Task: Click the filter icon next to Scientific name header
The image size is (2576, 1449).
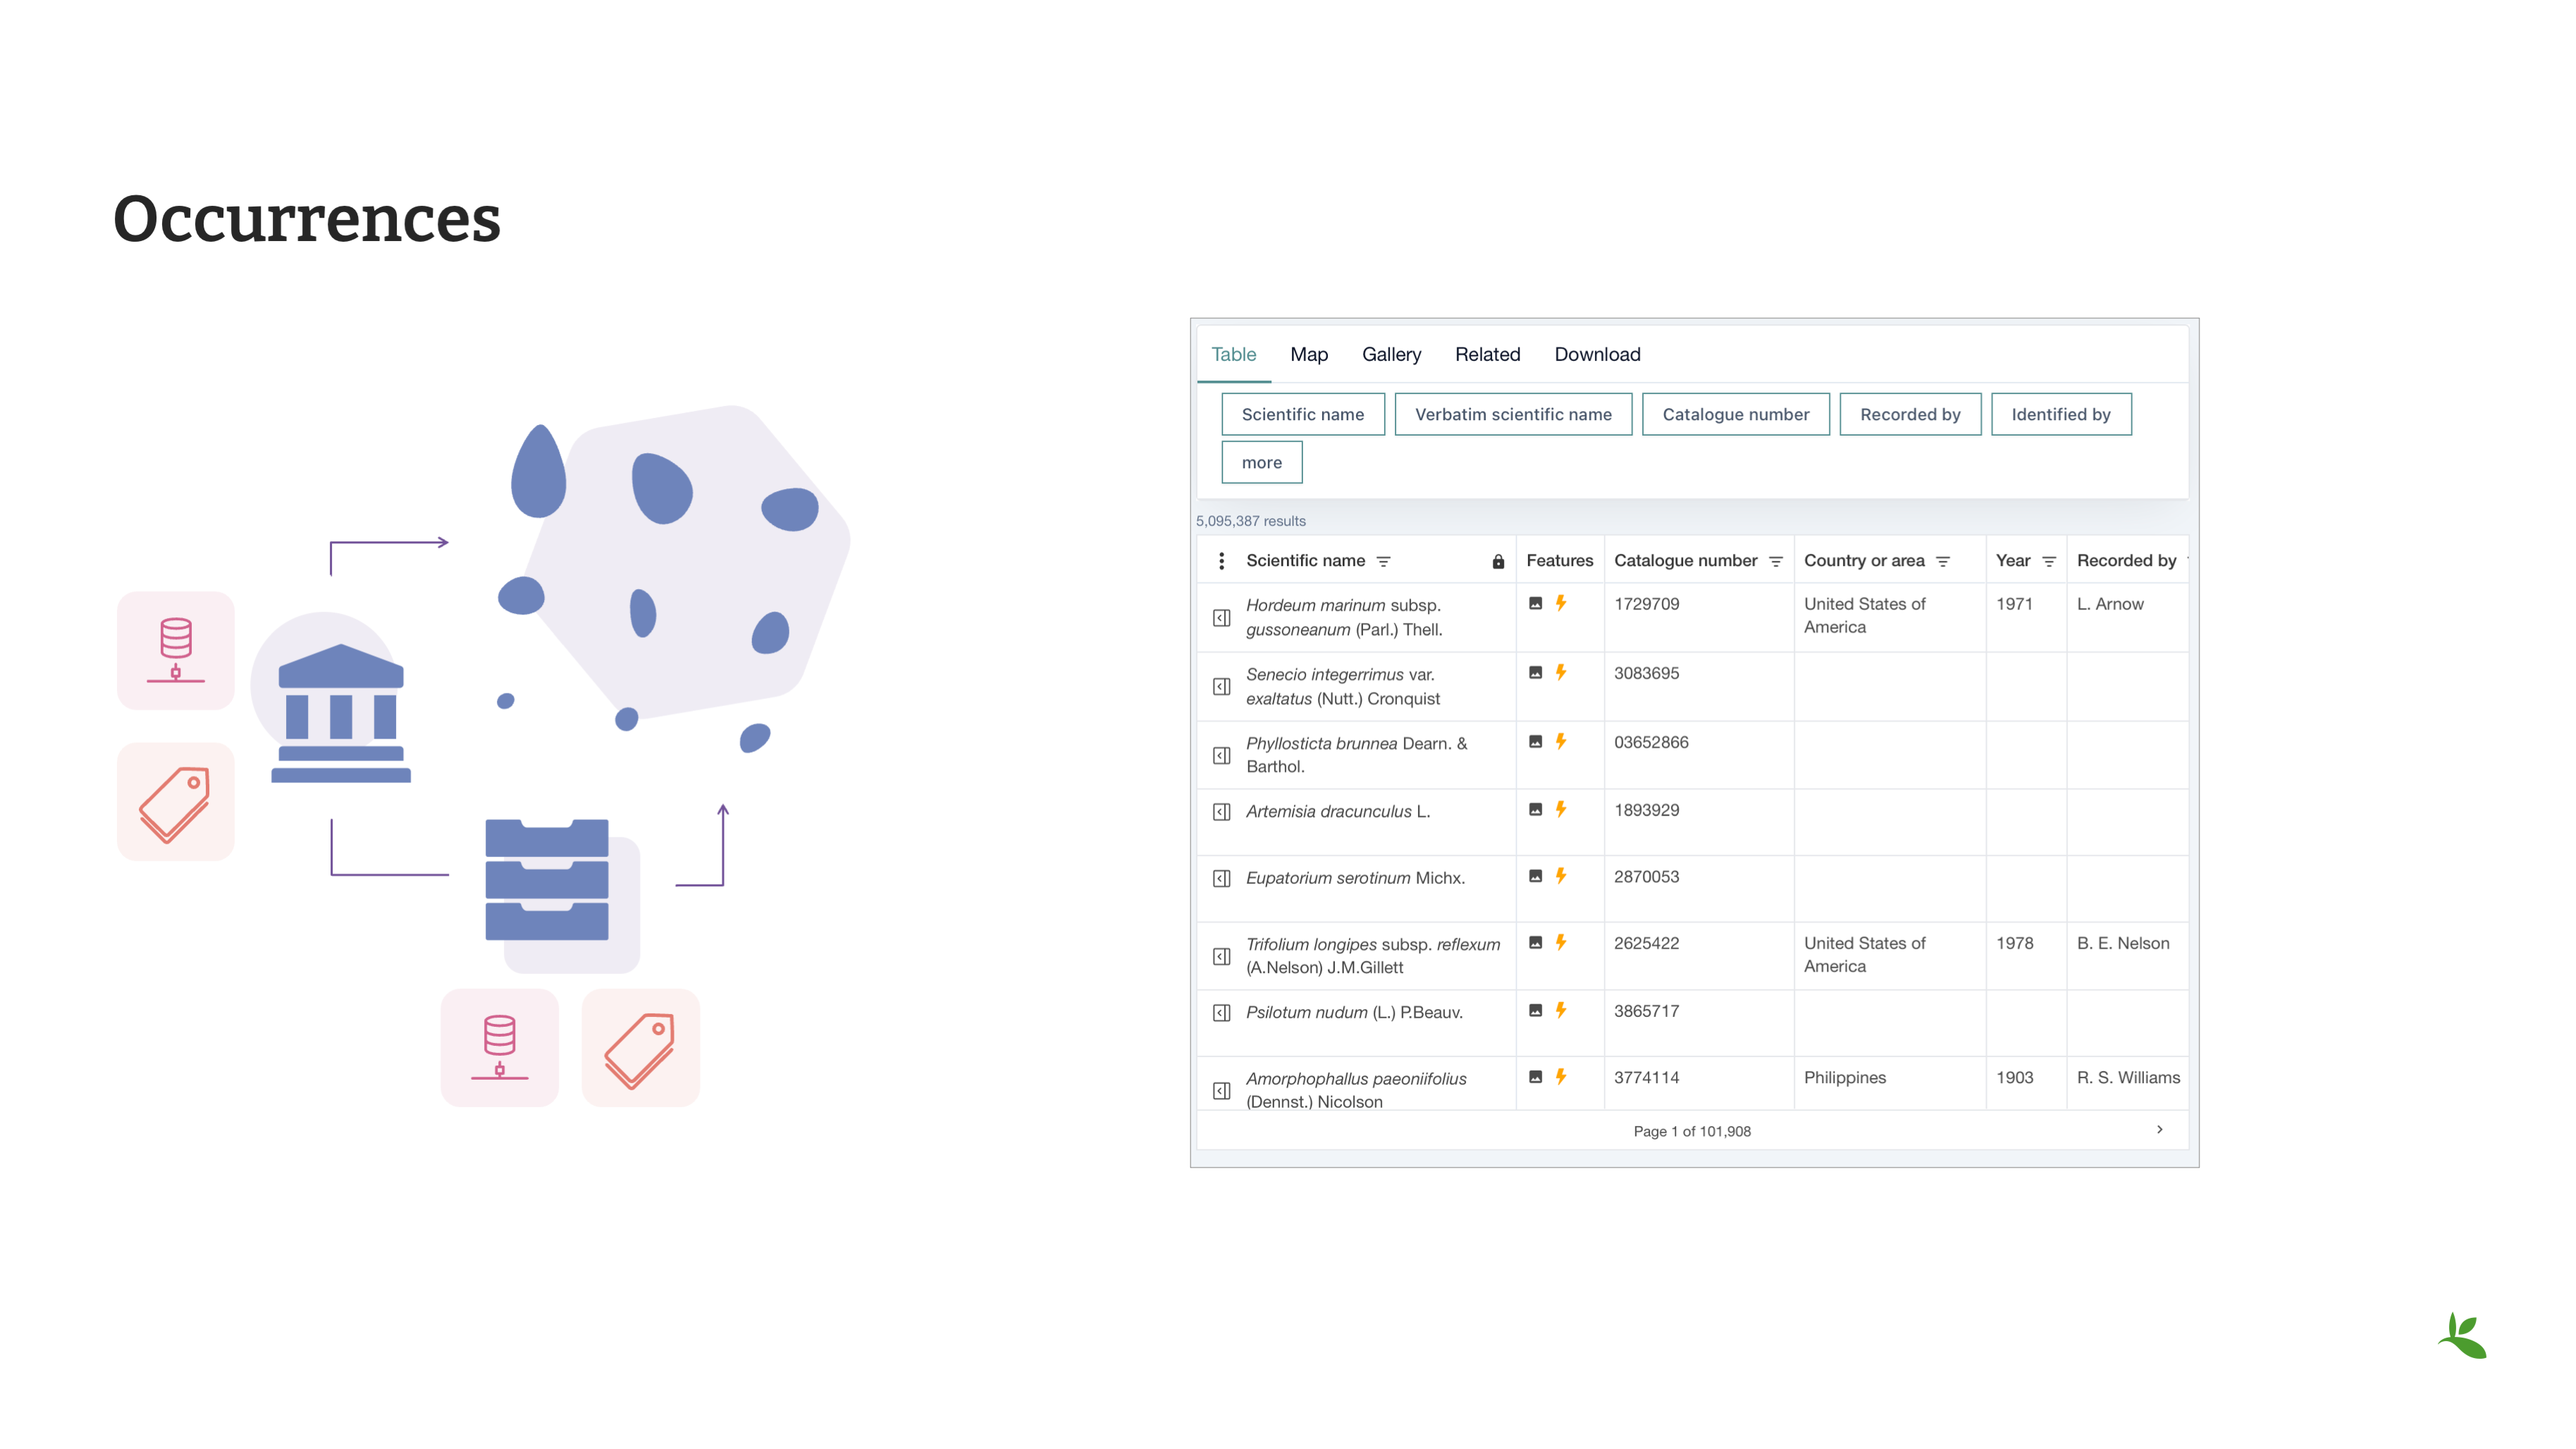Action: point(1384,562)
